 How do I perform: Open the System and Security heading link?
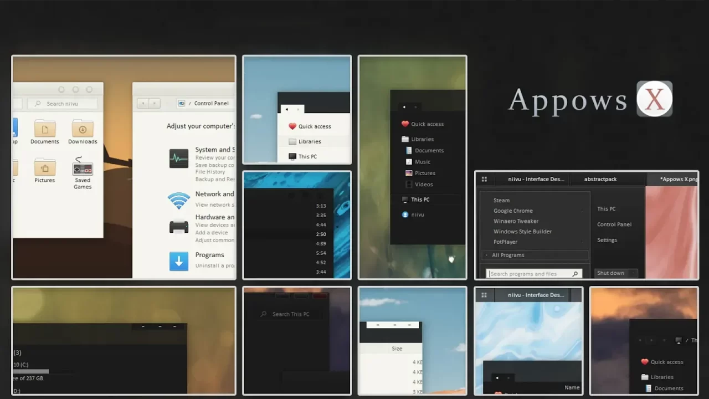coord(214,150)
